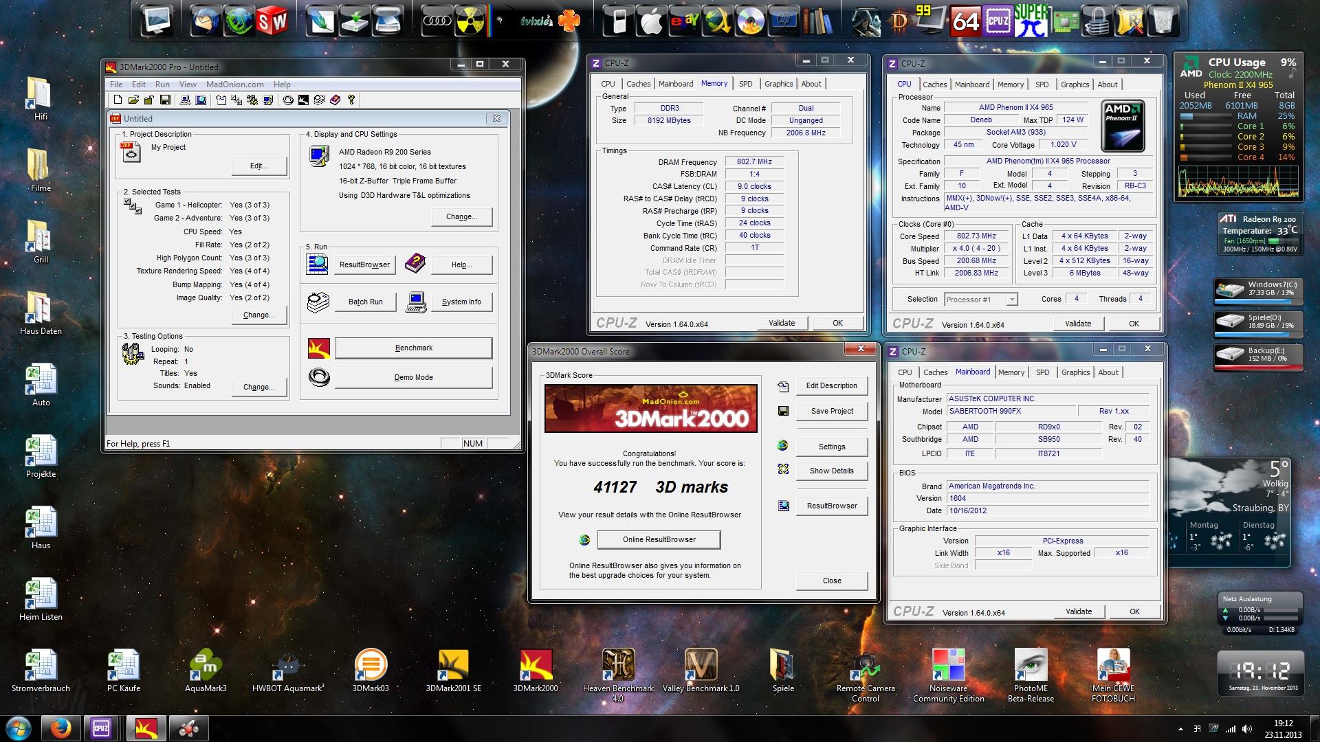Open the Run menu in 3DMark2000

pos(162,85)
